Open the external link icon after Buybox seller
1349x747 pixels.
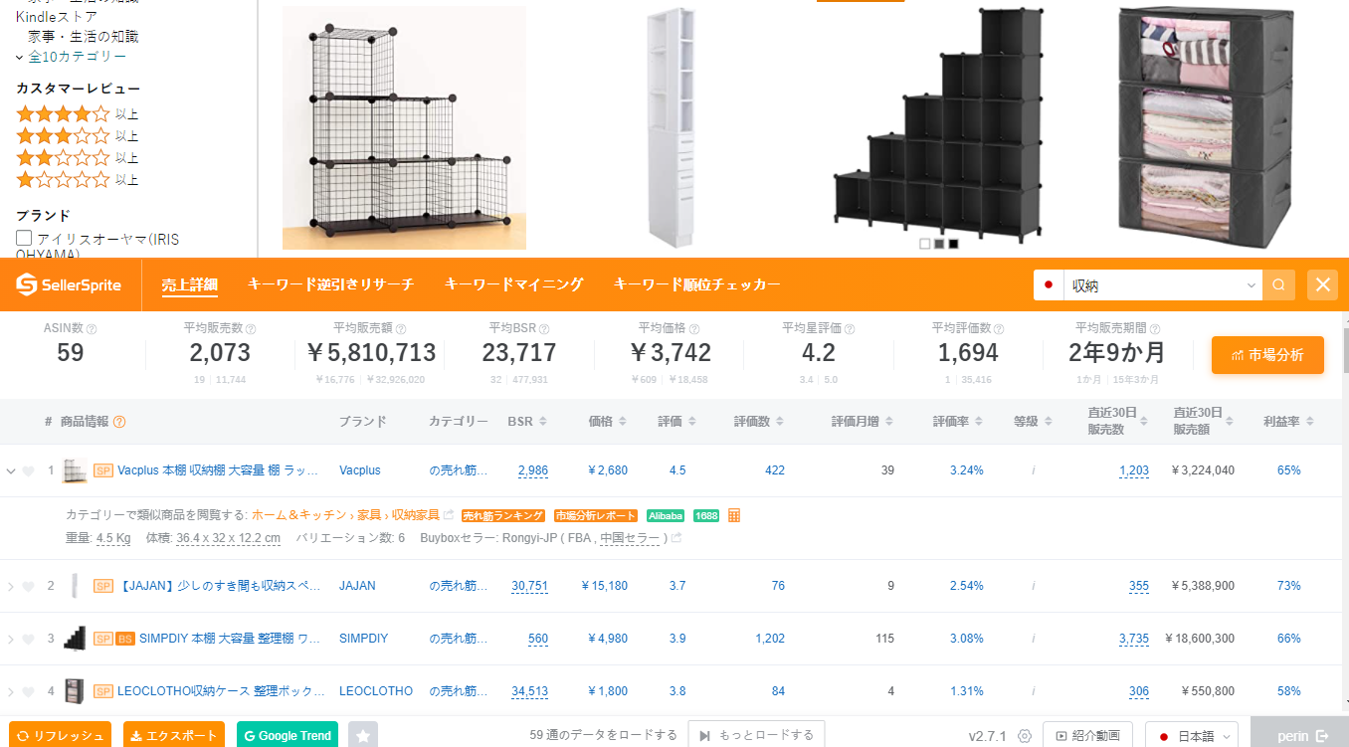pyautogui.click(x=677, y=538)
